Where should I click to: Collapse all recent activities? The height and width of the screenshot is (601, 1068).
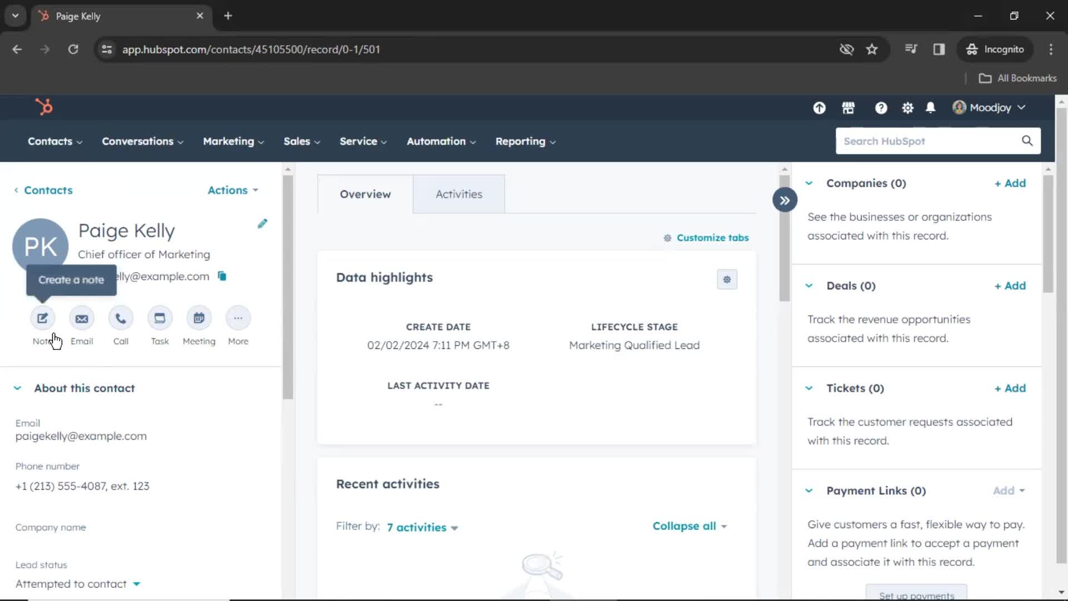(684, 526)
